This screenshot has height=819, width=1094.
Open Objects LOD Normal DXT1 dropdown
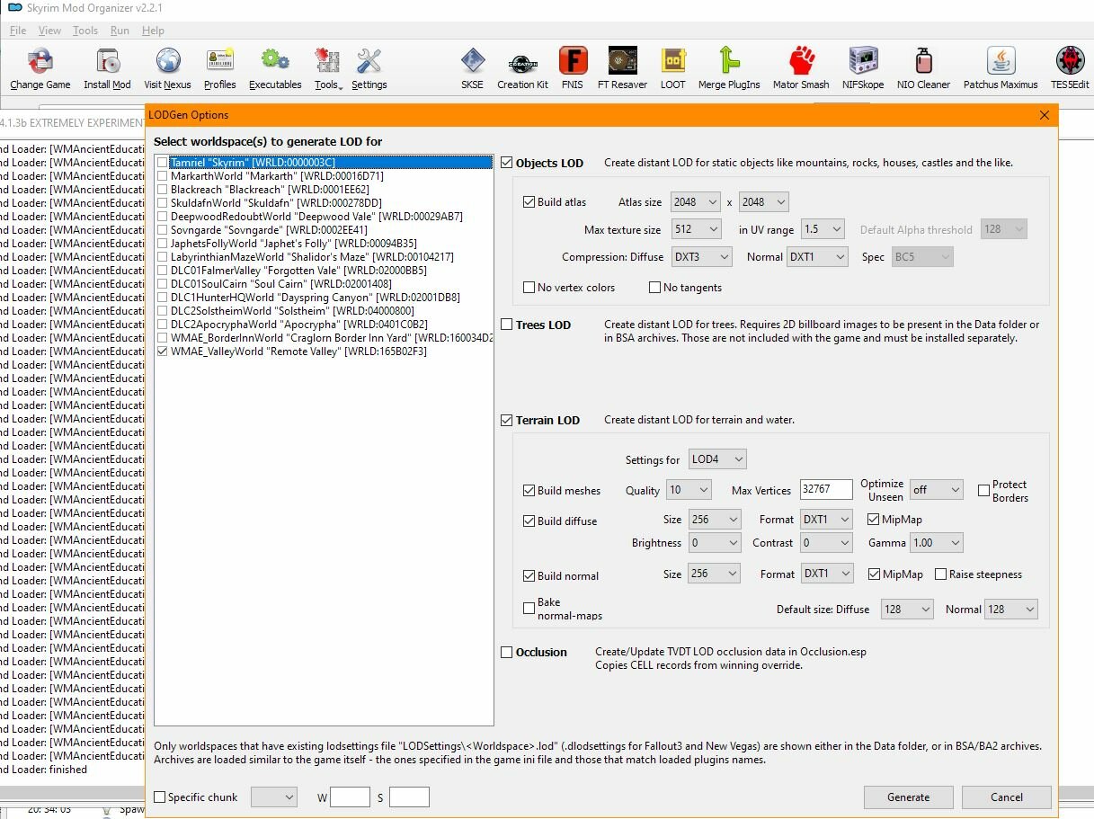(x=817, y=257)
